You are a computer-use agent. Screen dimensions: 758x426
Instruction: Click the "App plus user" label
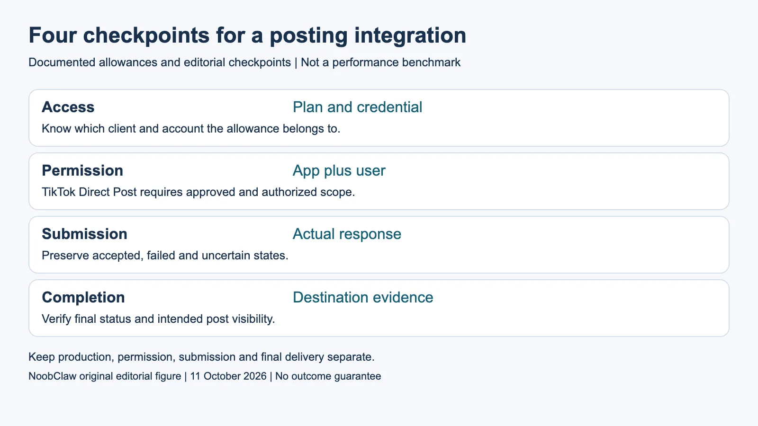tap(339, 170)
